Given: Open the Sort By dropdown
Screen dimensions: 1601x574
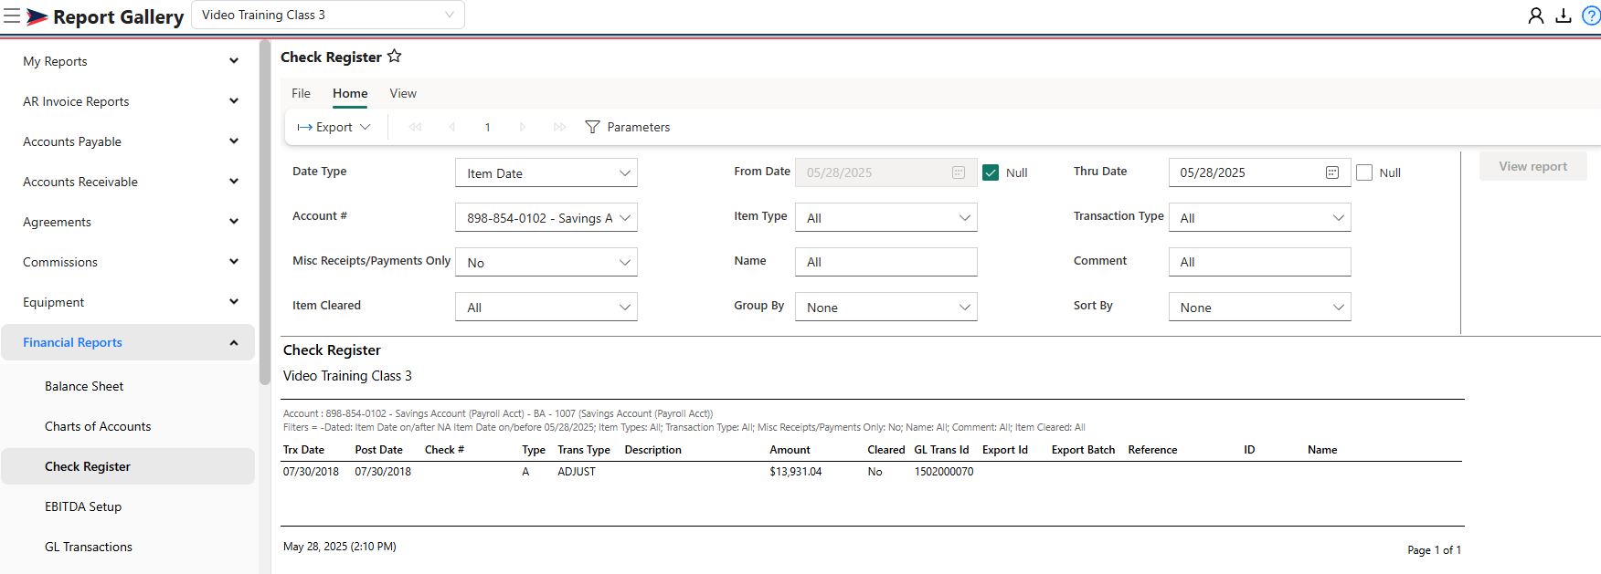Looking at the screenshot, I should [x=1260, y=307].
